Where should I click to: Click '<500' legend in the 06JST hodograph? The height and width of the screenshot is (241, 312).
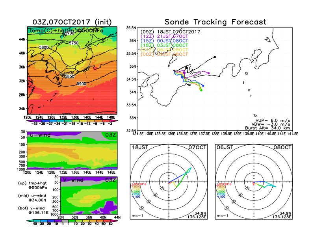point(221,192)
